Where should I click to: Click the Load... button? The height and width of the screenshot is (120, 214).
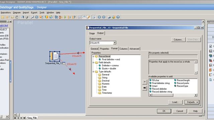coord(175,102)
